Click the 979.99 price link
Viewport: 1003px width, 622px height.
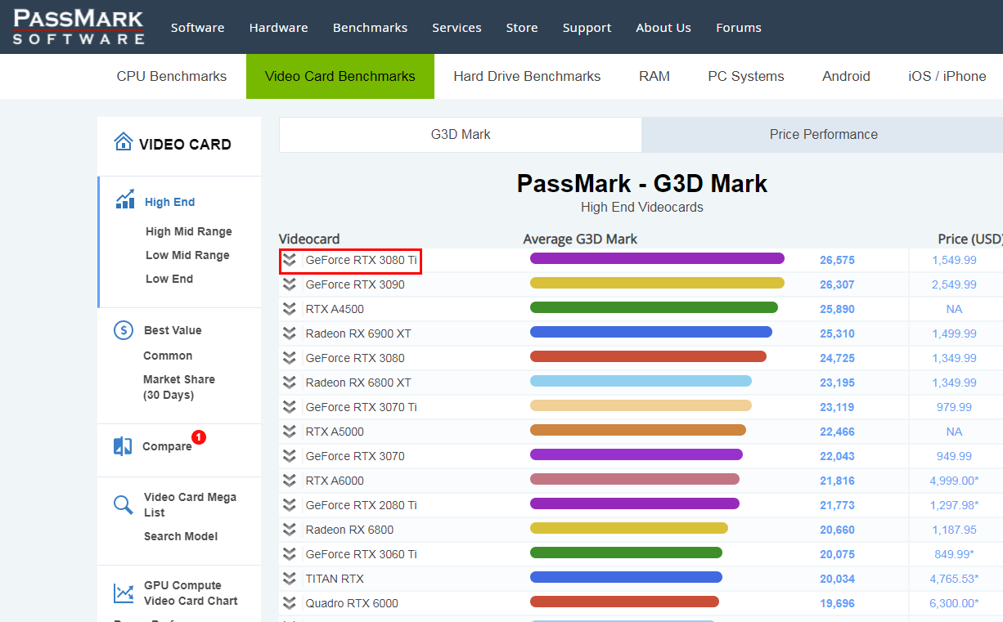tap(954, 407)
